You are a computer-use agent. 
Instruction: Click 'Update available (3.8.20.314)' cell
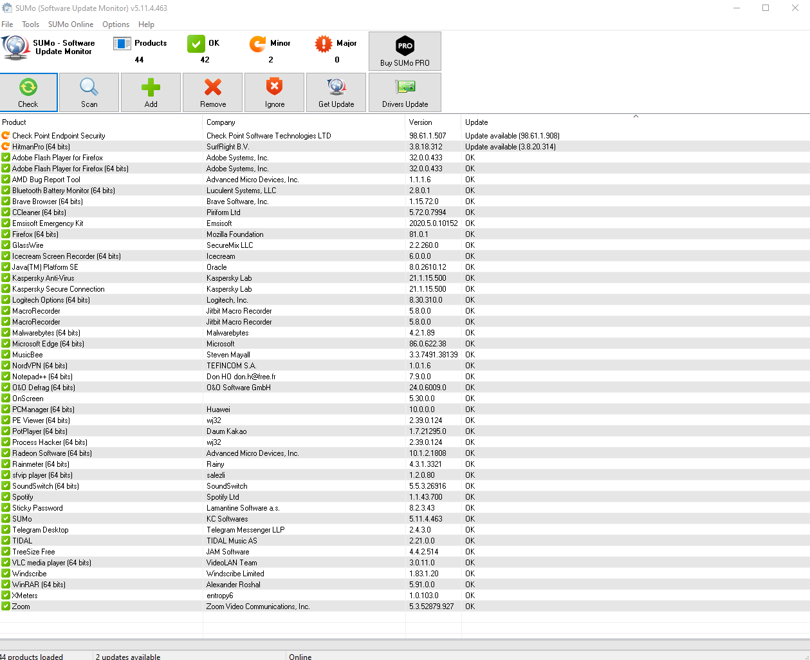510,147
